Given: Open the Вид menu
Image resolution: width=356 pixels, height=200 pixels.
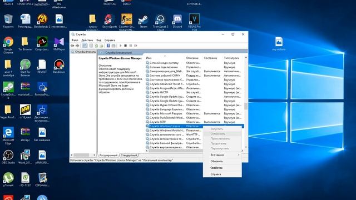Looking at the screenshot, I should pos(99,40).
